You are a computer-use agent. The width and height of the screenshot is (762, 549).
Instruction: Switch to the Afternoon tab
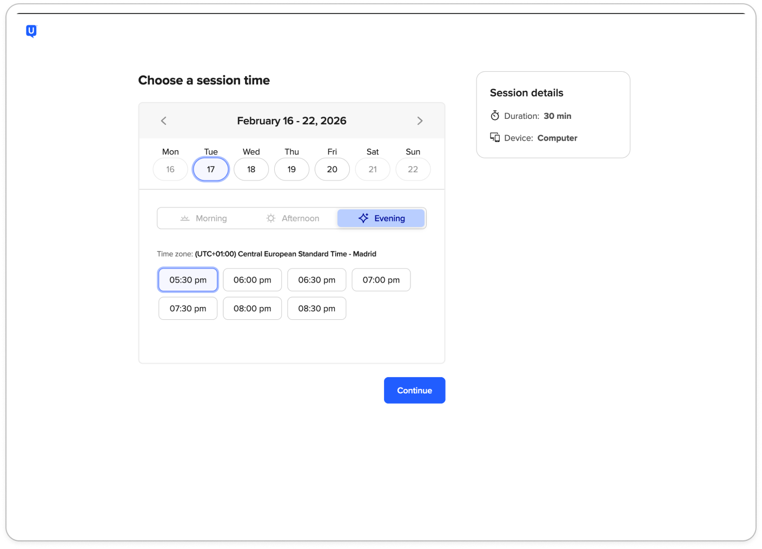coord(293,218)
